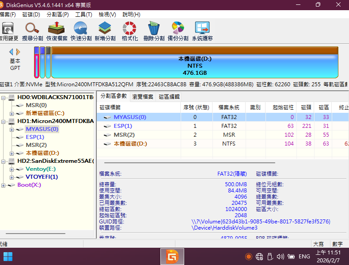Open the Windows Start menu
The image size is (349, 265).
click(x=8, y=257)
